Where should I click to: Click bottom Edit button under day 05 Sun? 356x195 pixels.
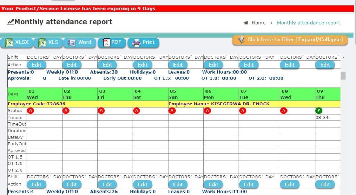tap(178, 184)
